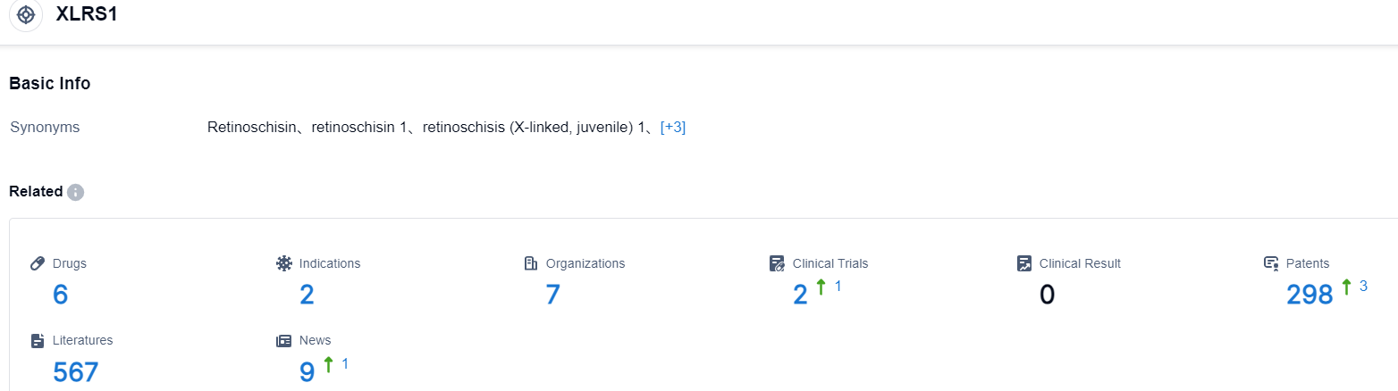Image resolution: width=1398 pixels, height=391 pixels.
Task: Click the Related info icon
Action: click(x=75, y=192)
